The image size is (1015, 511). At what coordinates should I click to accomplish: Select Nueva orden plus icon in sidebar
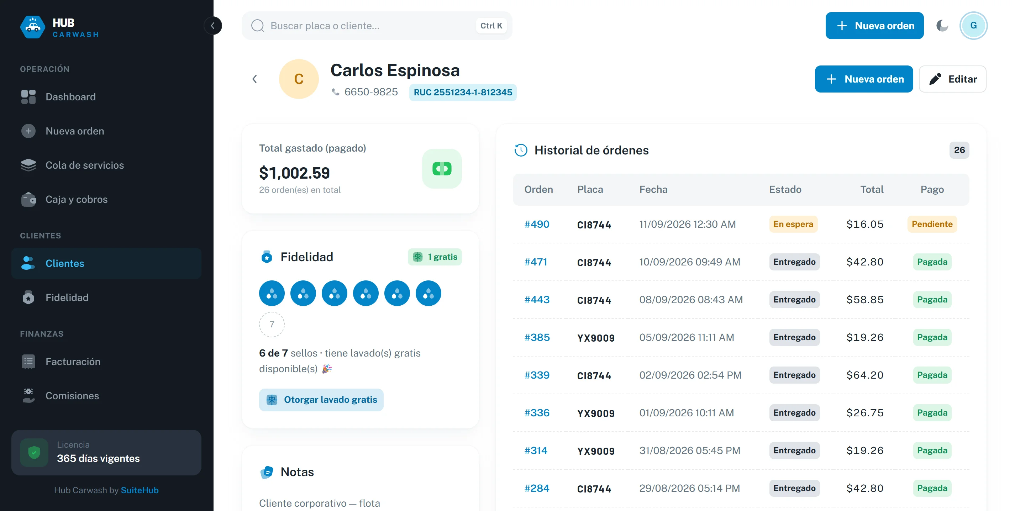[x=28, y=131]
